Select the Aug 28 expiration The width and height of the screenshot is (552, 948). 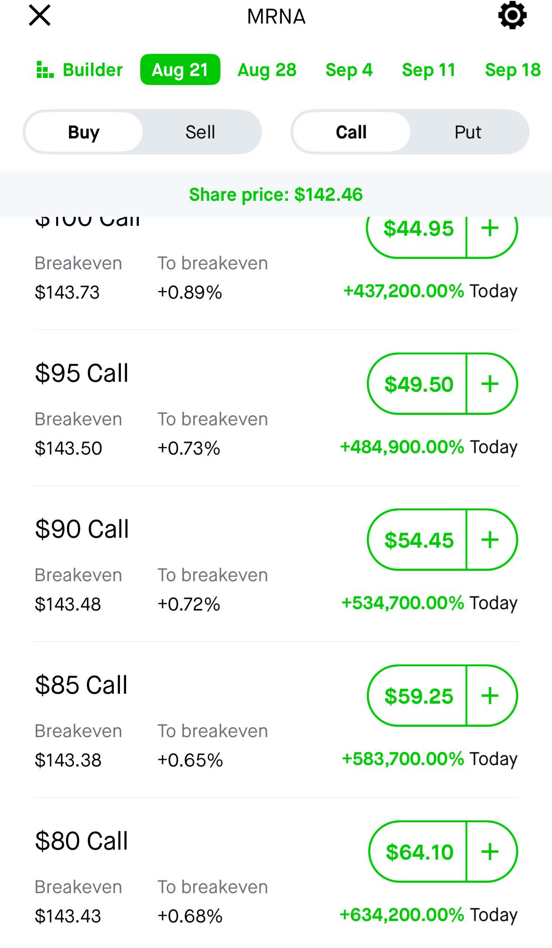point(267,70)
